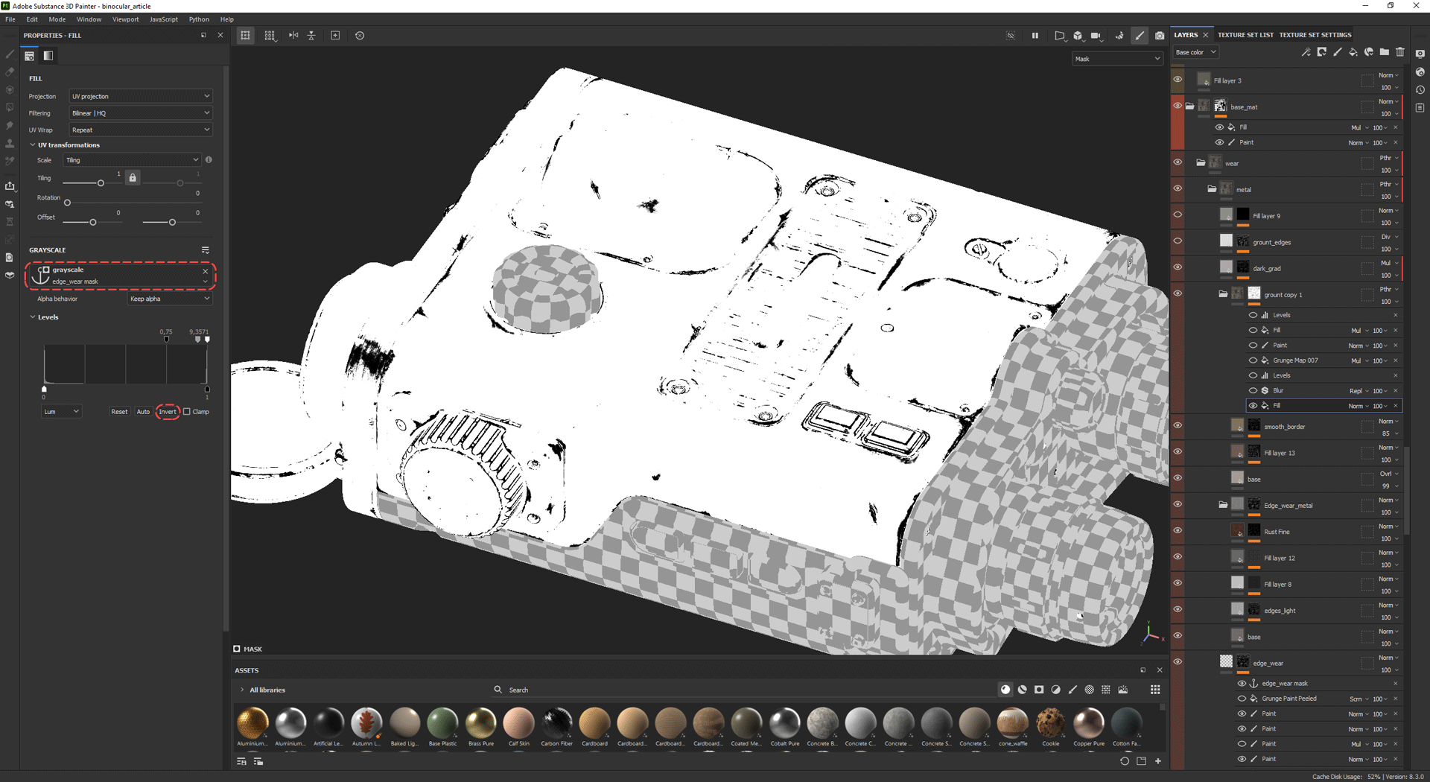
Task: Click the grid view icon in Assets panel
Action: tap(1155, 690)
